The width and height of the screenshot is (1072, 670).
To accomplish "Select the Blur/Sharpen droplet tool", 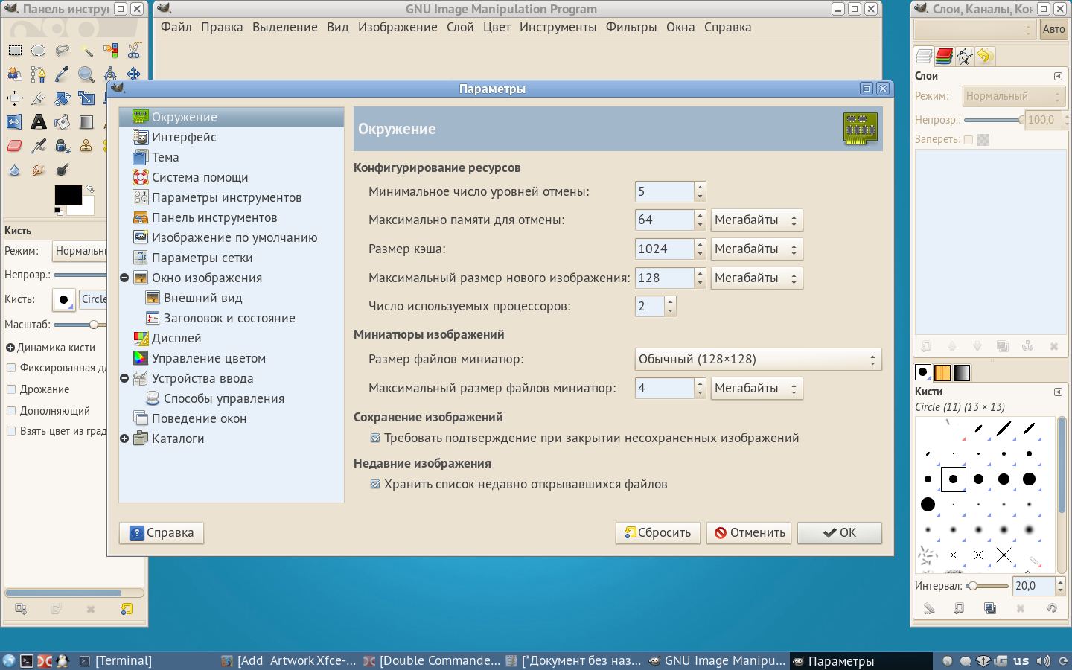I will coord(15,170).
